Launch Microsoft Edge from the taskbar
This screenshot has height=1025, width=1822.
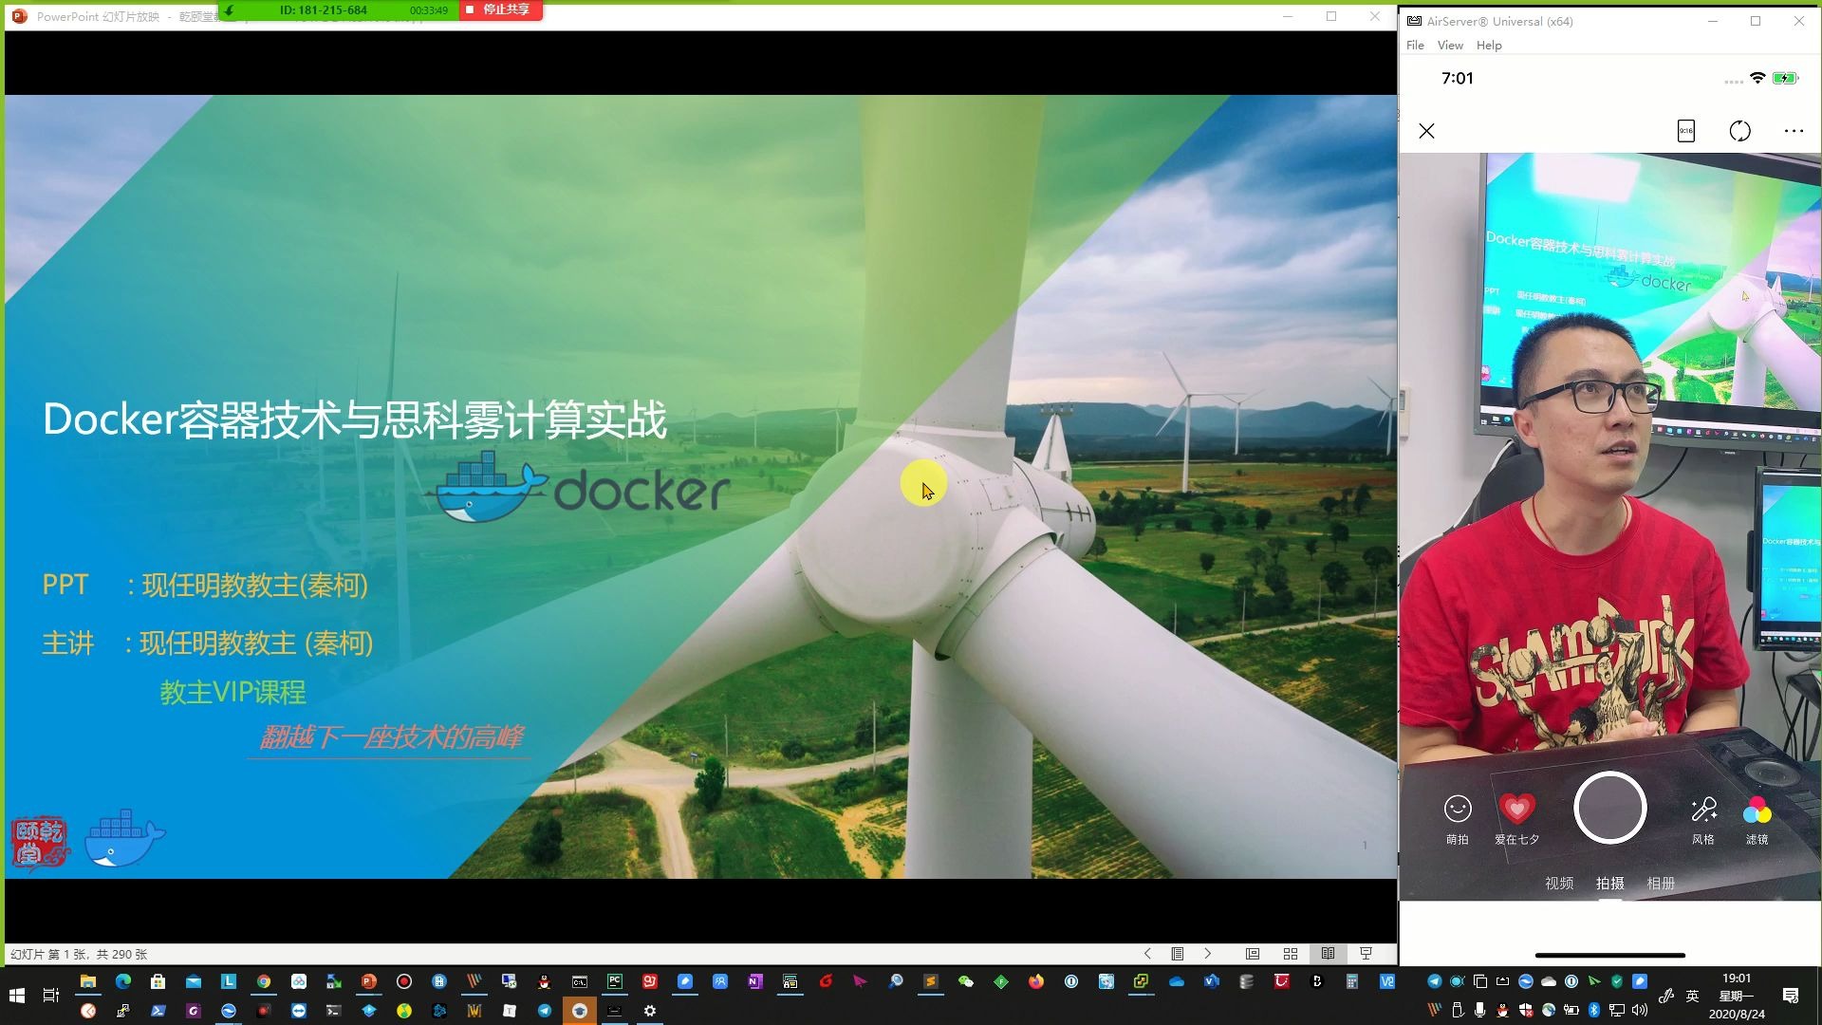pos(123,981)
